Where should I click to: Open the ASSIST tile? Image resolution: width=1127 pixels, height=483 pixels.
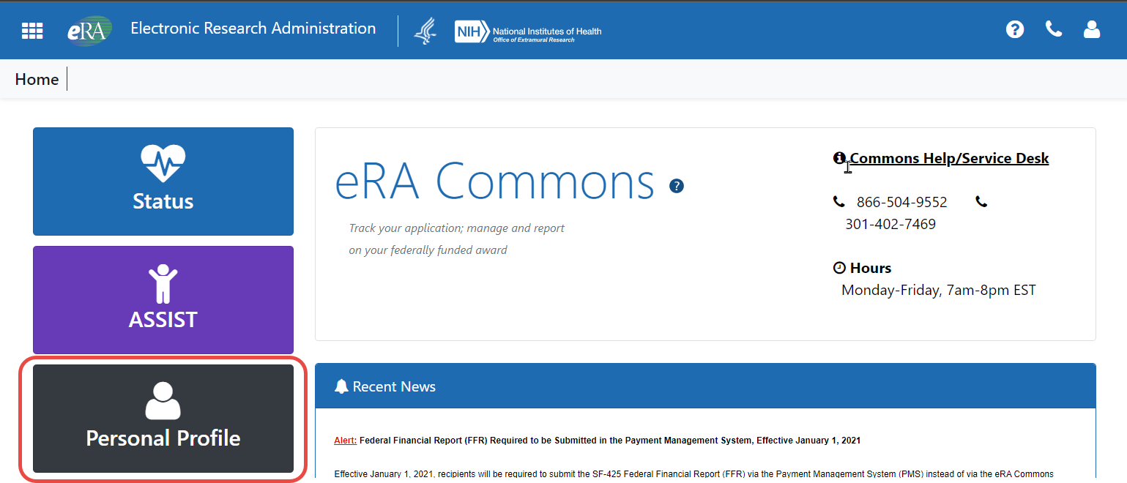pyautogui.click(x=163, y=300)
